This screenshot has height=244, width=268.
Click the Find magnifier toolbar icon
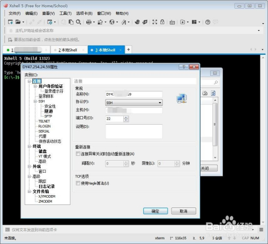tap(78, 22)
